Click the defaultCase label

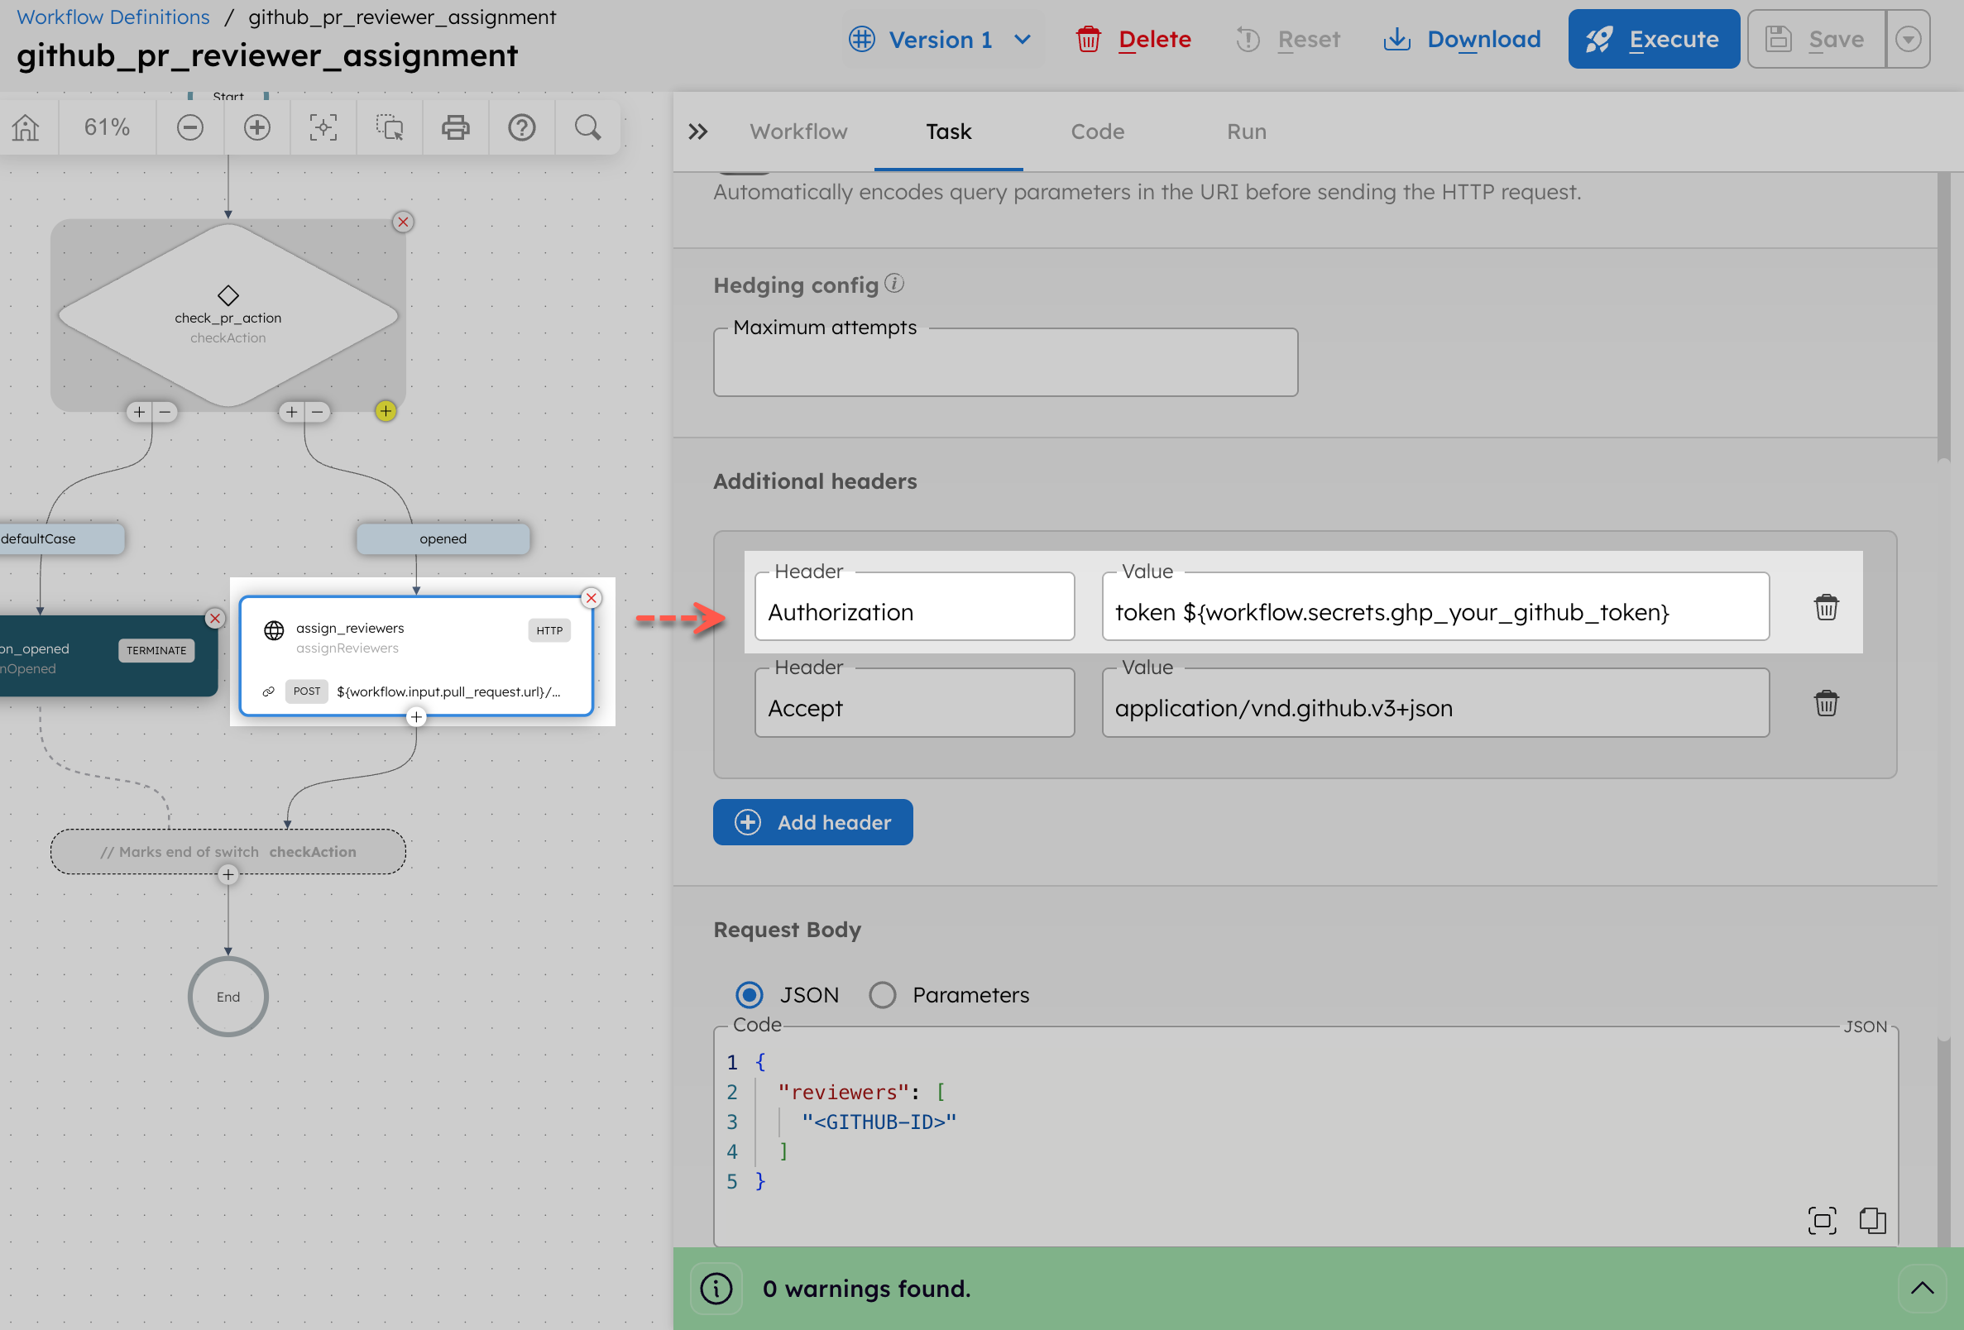(62, 539)
